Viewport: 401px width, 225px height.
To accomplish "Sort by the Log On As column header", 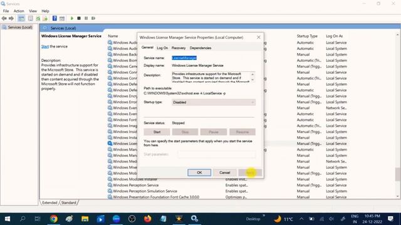I will [x=334, y=36].
